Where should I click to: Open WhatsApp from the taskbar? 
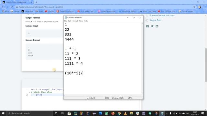pyautogui.click(x=107, y=113)
